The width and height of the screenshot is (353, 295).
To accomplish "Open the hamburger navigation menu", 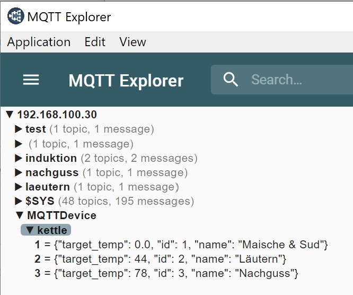I will click(x=31, y=80).
